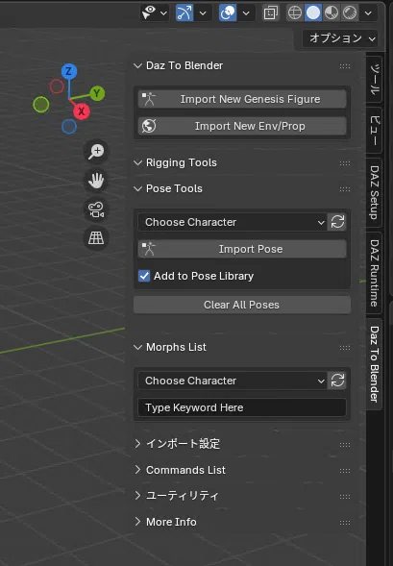Collapse the Daz To Blender panel
Screen dimensions: 393x566
137,65
